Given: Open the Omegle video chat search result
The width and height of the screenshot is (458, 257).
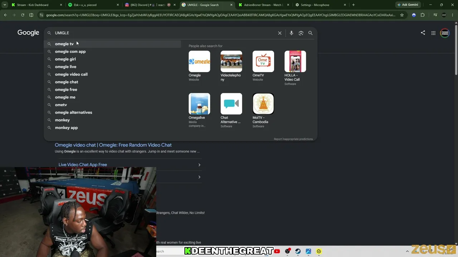Looking at the screenshot, I should coord(113,145).
